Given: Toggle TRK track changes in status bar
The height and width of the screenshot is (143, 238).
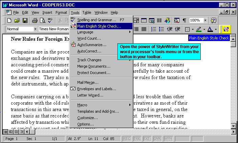Looking at the screenshot, I should [137, 139].
